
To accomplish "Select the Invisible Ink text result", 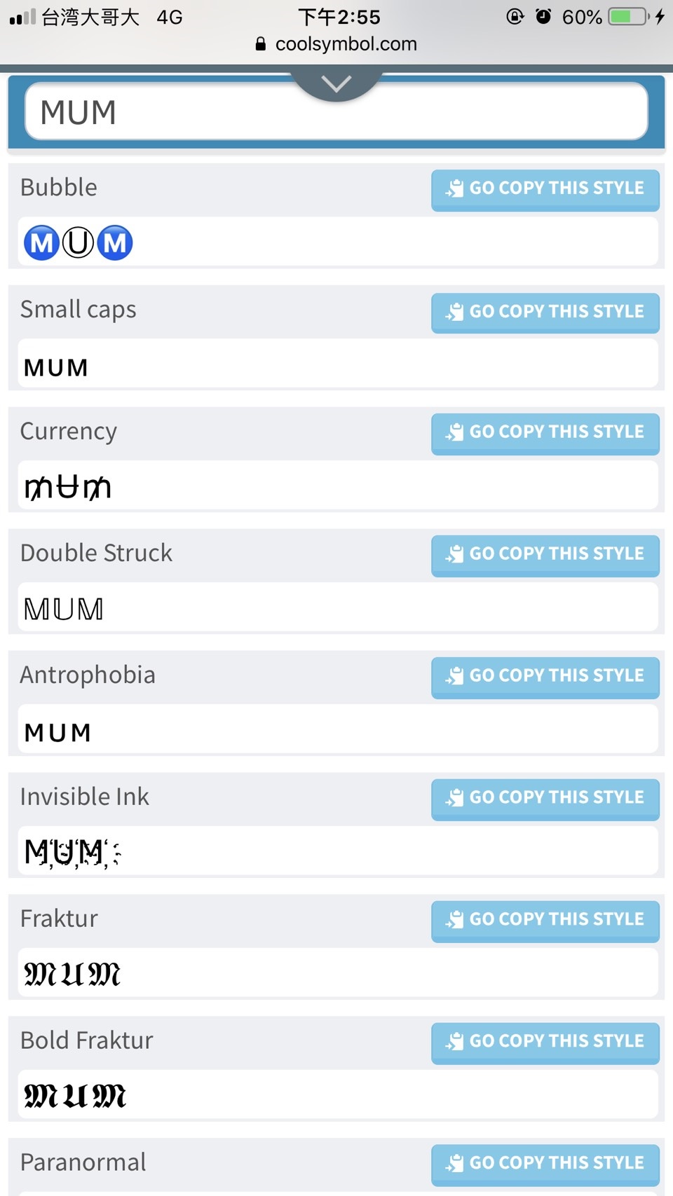I will coord(73,852).
